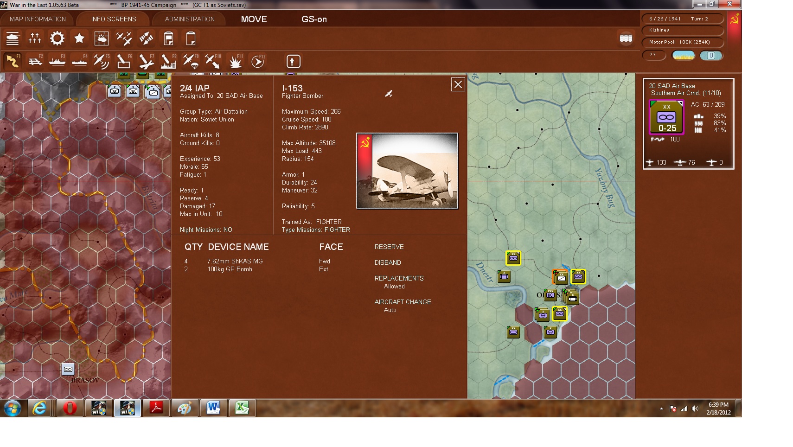Open Opera browser from the taskbar
The image size is (793, 447).
pos(70,408)
